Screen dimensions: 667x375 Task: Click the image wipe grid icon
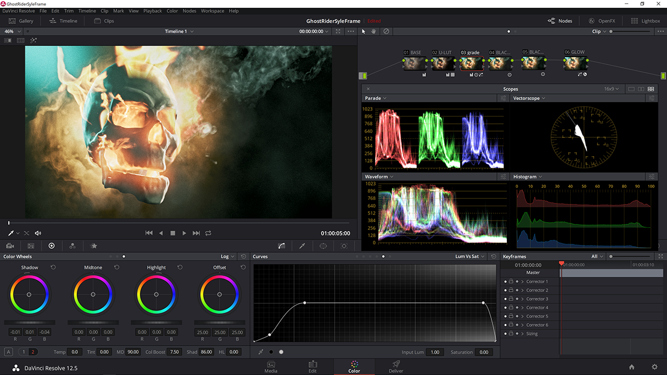pyautogui.click(x=21, y=41)
